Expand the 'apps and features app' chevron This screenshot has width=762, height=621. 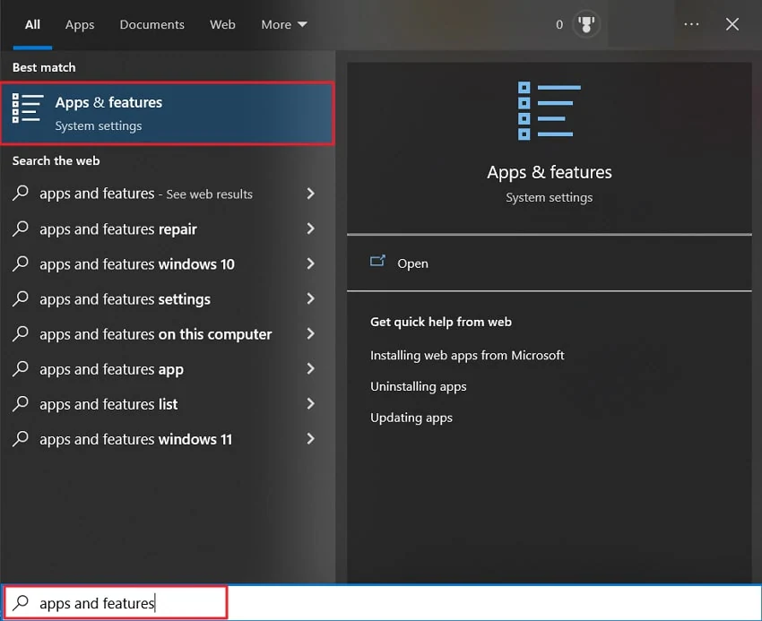[x=310, y=369]
